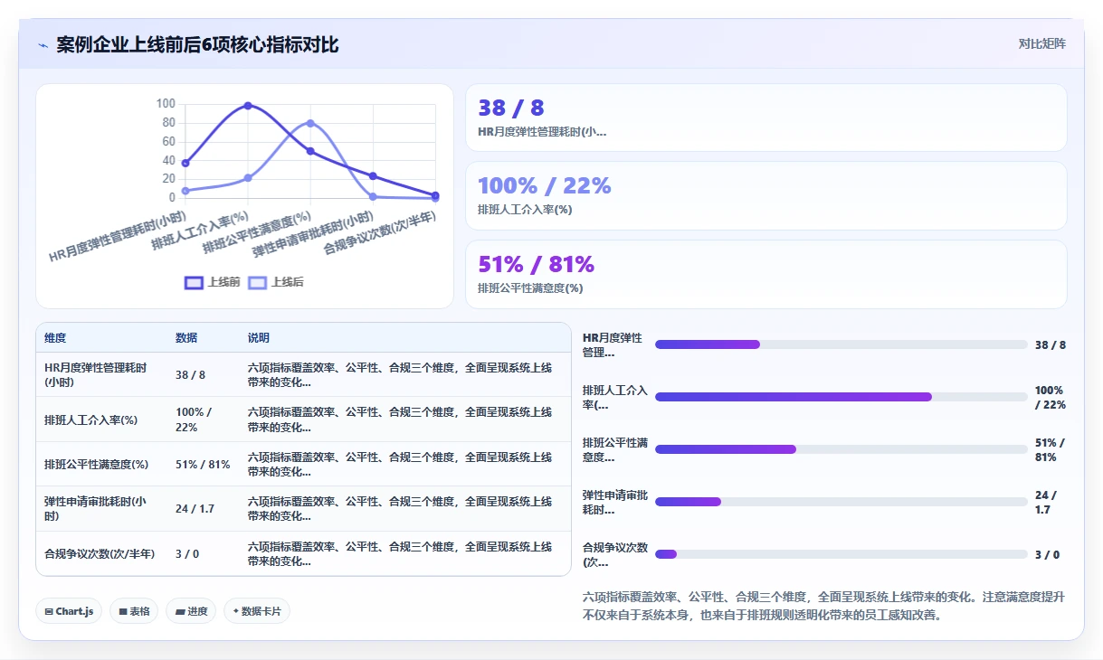This screenshot has width=1103, height=660.
Task: Select table row 排班公平性满意度(%)
Action: 303,464
